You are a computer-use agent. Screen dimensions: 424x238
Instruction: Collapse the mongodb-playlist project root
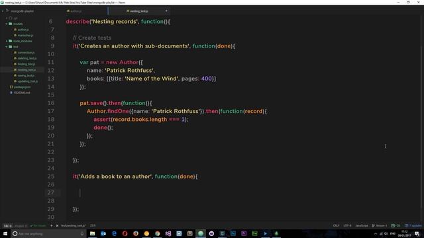3,11
